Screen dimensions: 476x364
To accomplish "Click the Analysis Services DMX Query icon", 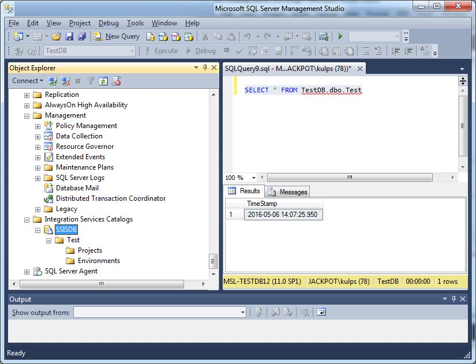I will 176,37.
